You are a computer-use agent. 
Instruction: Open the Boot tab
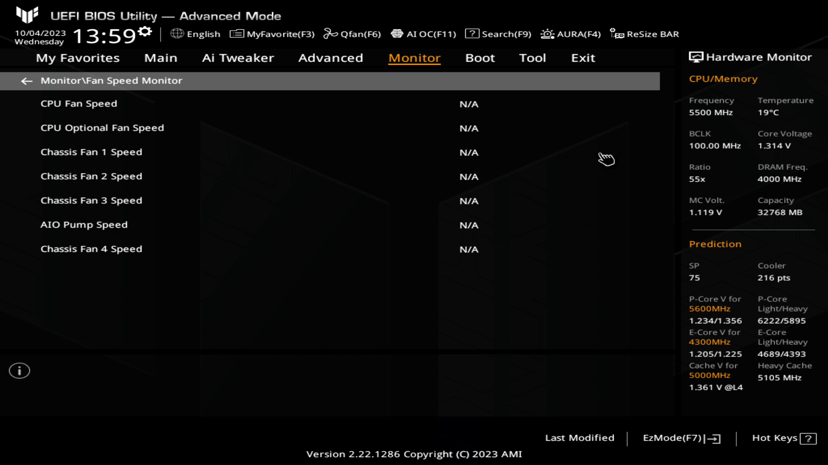tap(480, 58)
